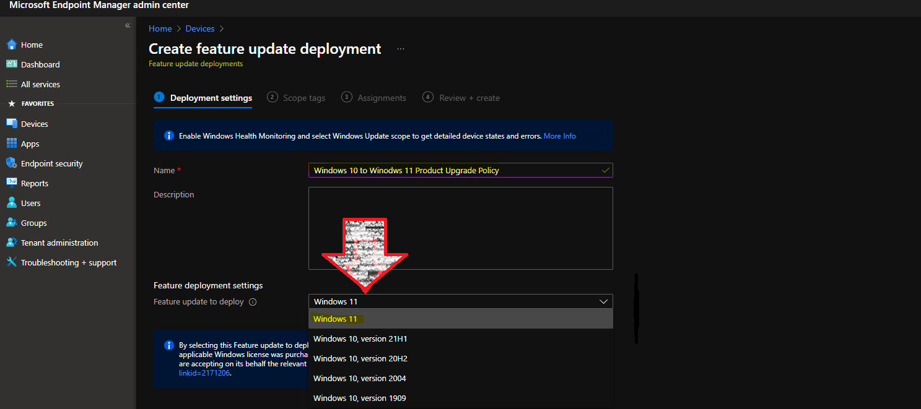Click the Troubleshooting + support wrench icon
921x409 pixels.
(x=11, y=262)
